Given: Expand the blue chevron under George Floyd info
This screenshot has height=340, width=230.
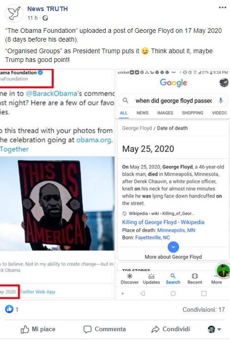Looking at the screenshot, I should [173, 247].
